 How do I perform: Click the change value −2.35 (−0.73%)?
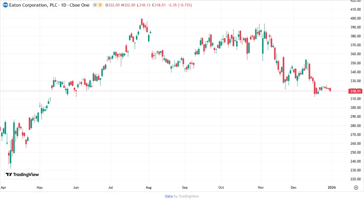pyautogui.click(x=180, y=5)
